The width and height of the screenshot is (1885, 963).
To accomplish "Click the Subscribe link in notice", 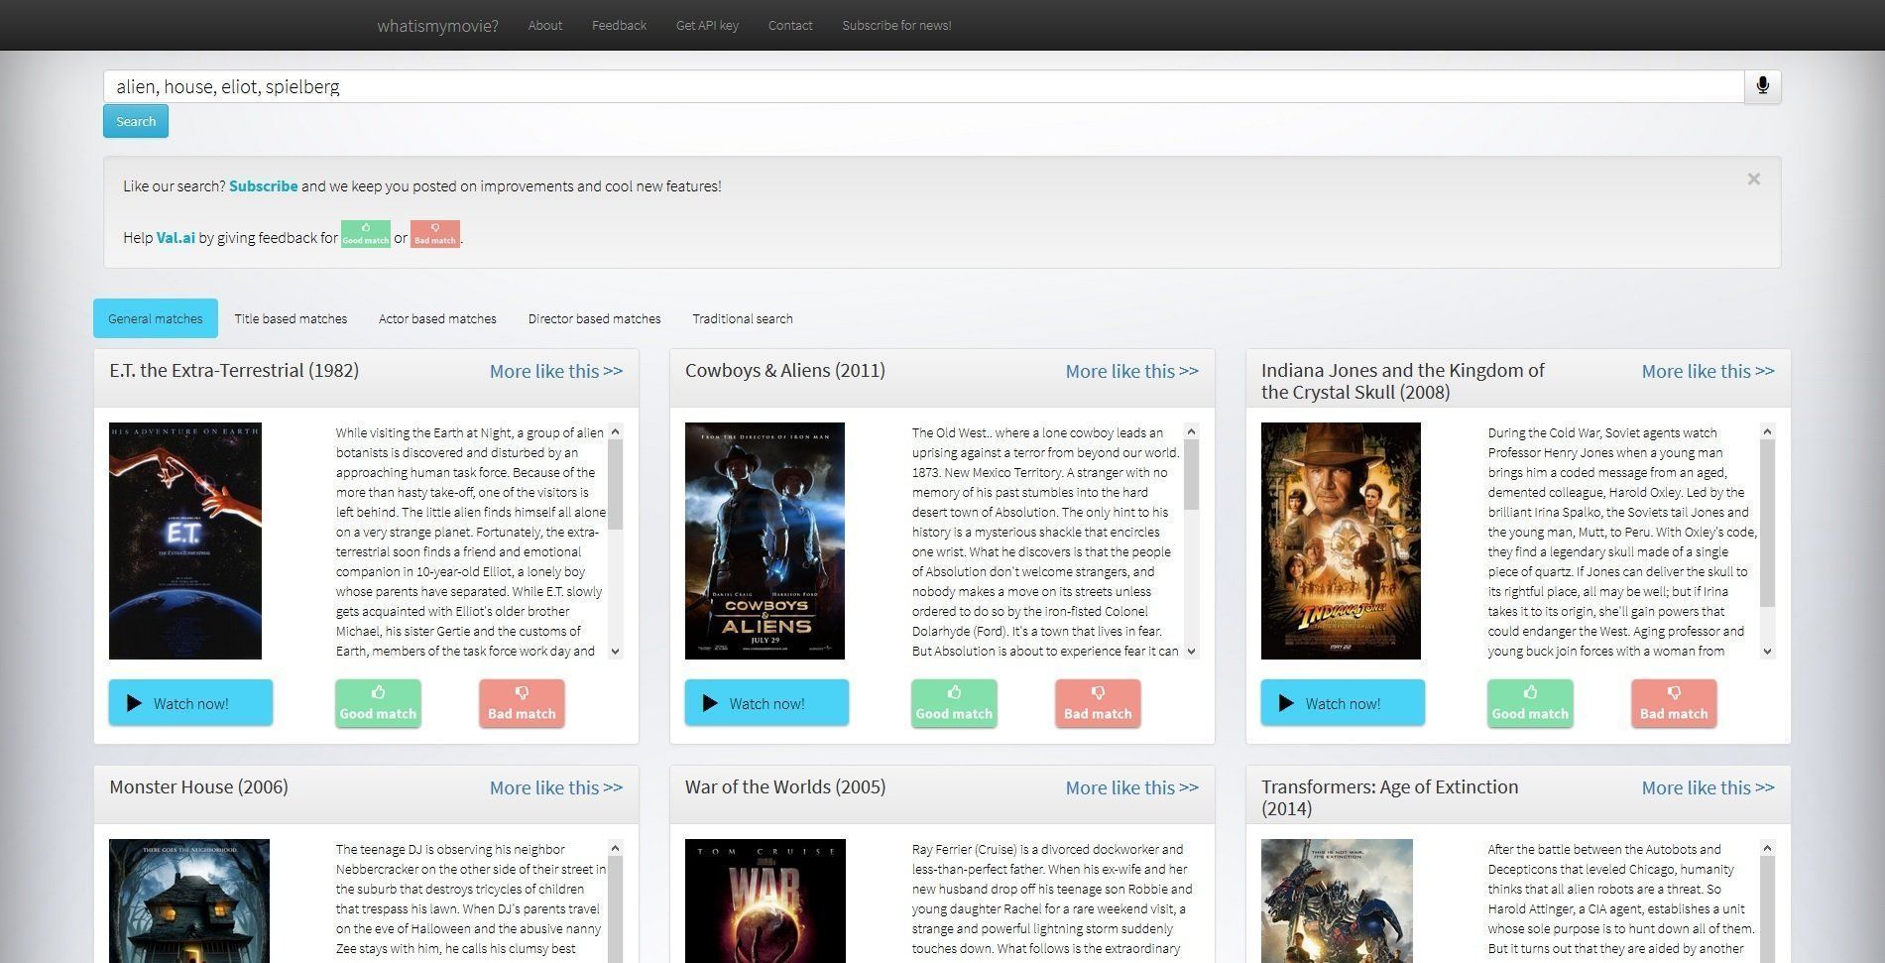I will 263,185.
